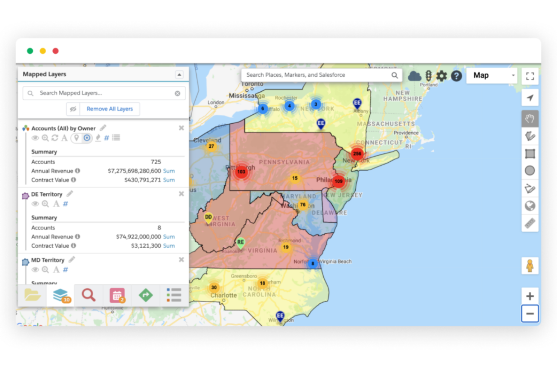This screenshot has height=371, width=557.
Task: Select the circle shape tool
Action: click(x=530, y=171)
